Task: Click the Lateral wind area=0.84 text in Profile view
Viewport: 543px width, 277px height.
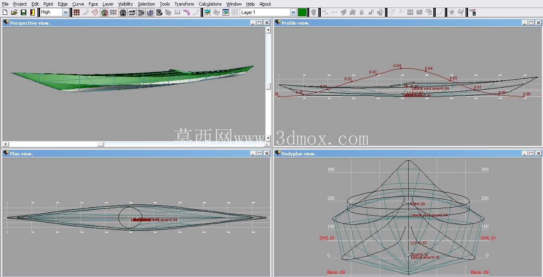Action: [x=430, y=88]
